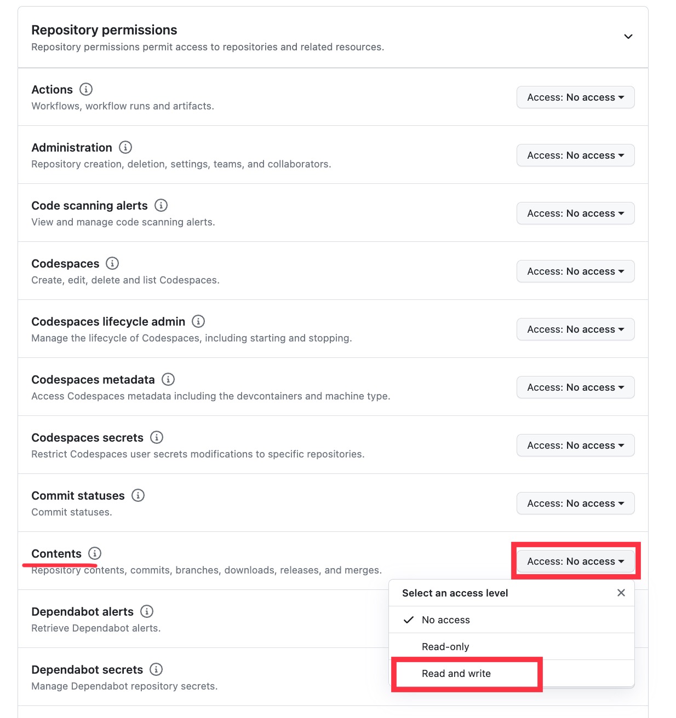
Task: Click the info icon beside Codespaces
Action: coord(112,263)
